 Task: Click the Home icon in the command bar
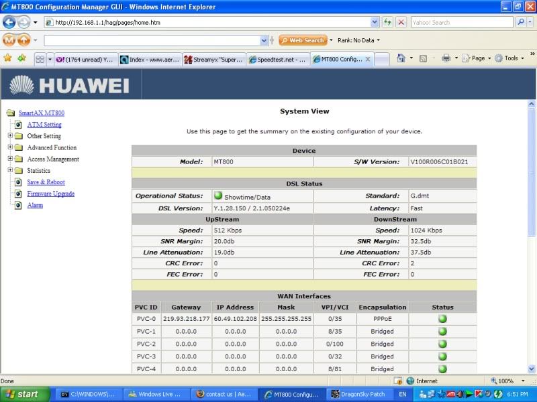coord(401,58)
